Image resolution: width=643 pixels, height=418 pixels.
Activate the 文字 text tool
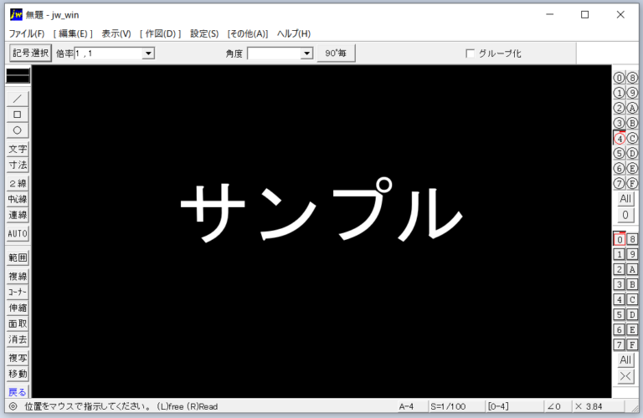tap(18, 149)
